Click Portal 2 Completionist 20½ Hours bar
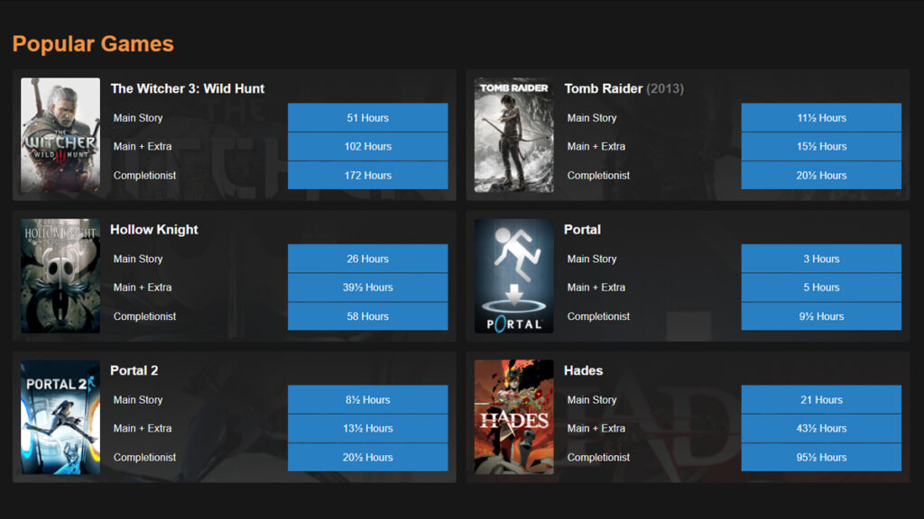The image size is (924, 519). [368, 457]
